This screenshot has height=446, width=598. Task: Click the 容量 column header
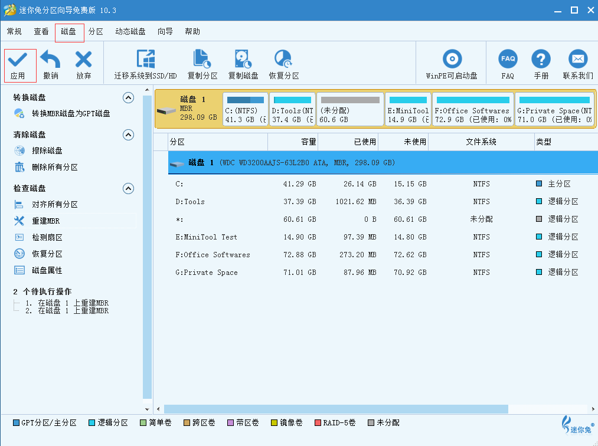(293, 142)
